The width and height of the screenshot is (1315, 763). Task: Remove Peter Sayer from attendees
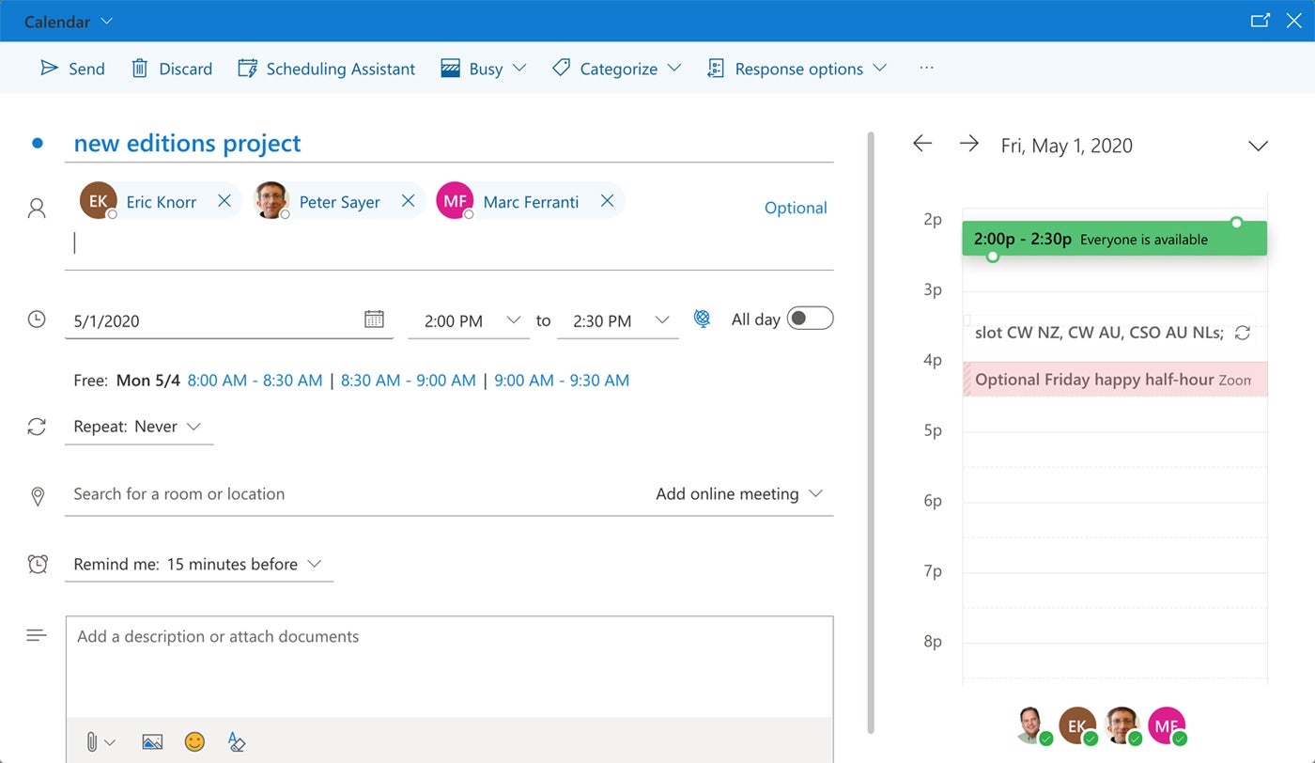click(408, 201)
